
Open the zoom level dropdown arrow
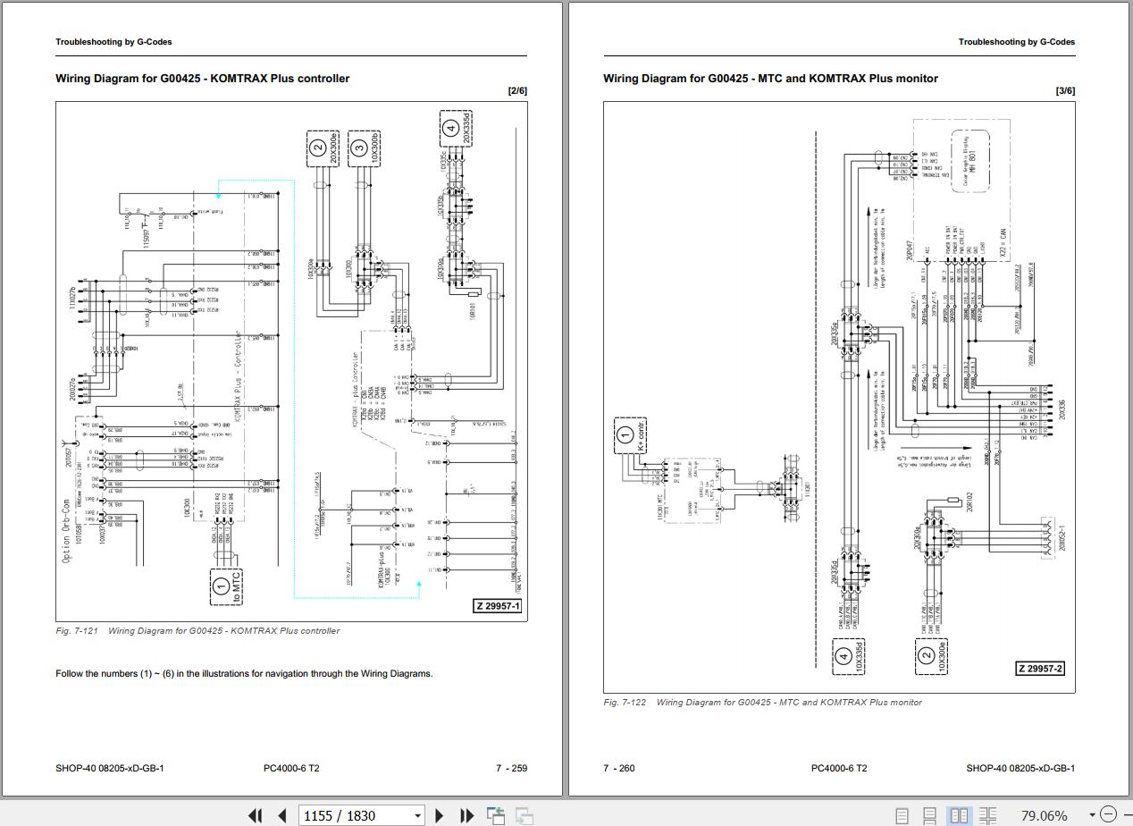click(x=1092, y=815)
